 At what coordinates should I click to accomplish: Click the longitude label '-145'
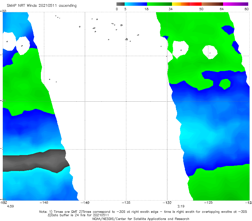(x=44, y=203)
